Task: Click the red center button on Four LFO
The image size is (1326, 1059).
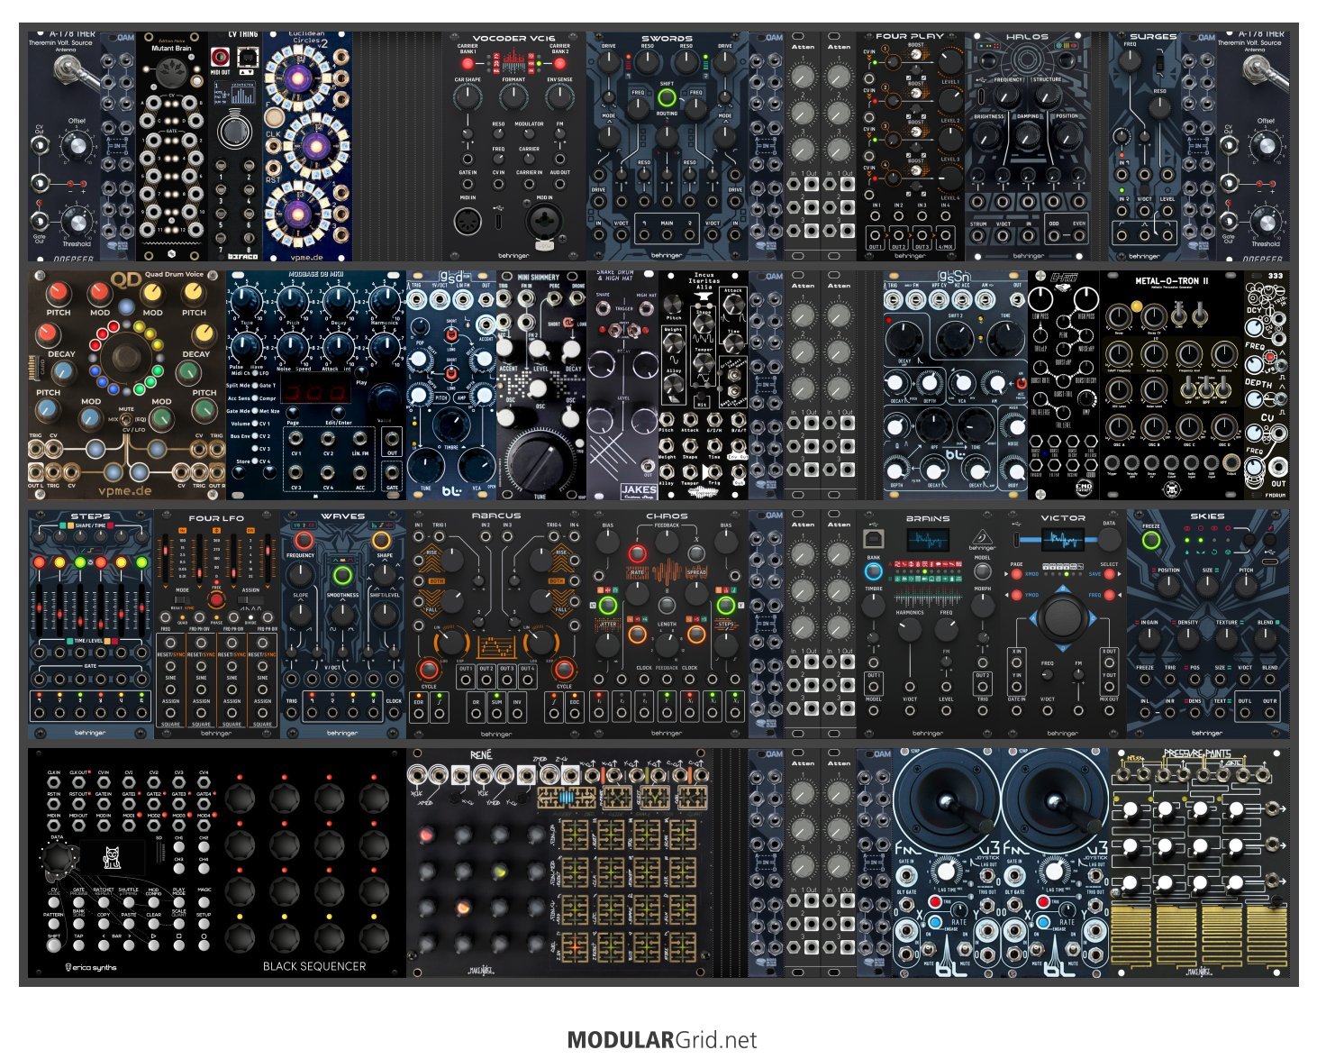Action: pos(216,600)
